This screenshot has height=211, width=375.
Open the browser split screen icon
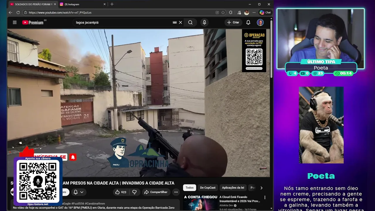point(217,13)
